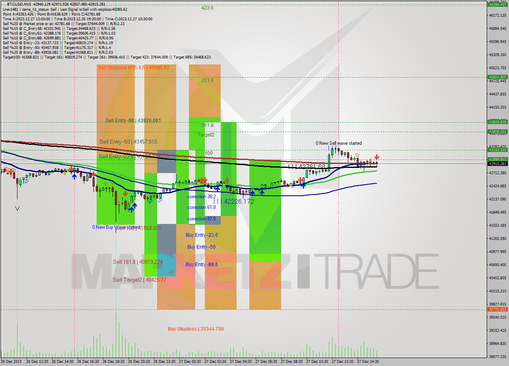Click the 'correction 38.2' label

pyautogui.click(x=202, y=197)
